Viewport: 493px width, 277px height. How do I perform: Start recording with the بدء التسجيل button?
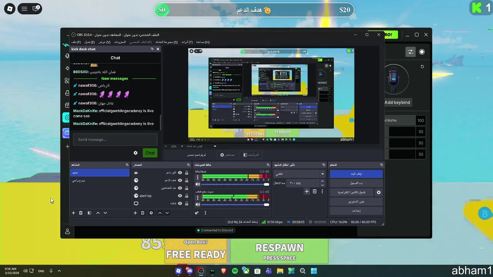coord(356,183)
